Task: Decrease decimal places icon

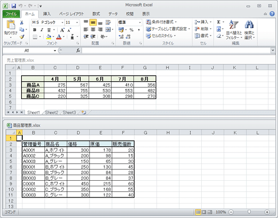Action: point(128,37)
